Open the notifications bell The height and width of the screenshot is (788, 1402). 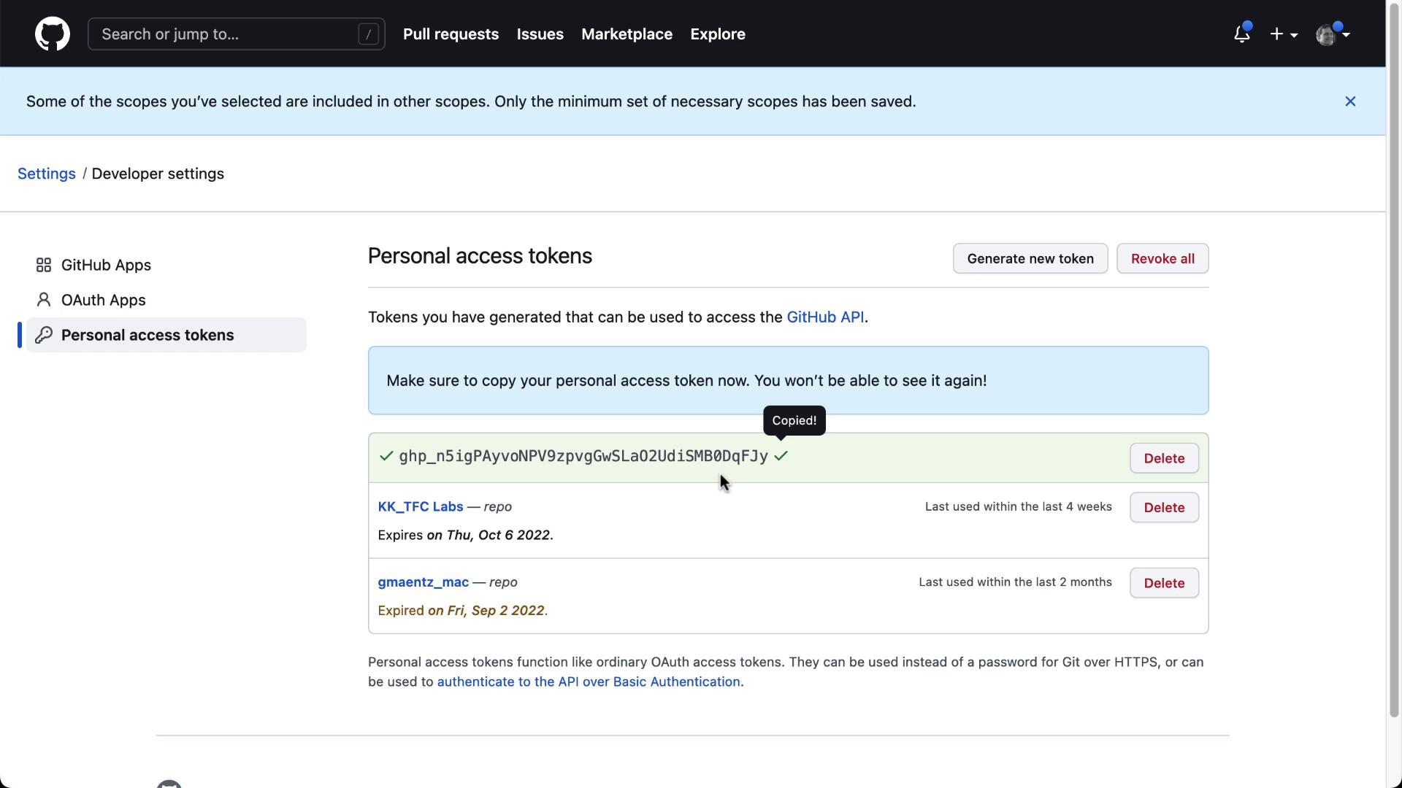tap(1241, 34)
